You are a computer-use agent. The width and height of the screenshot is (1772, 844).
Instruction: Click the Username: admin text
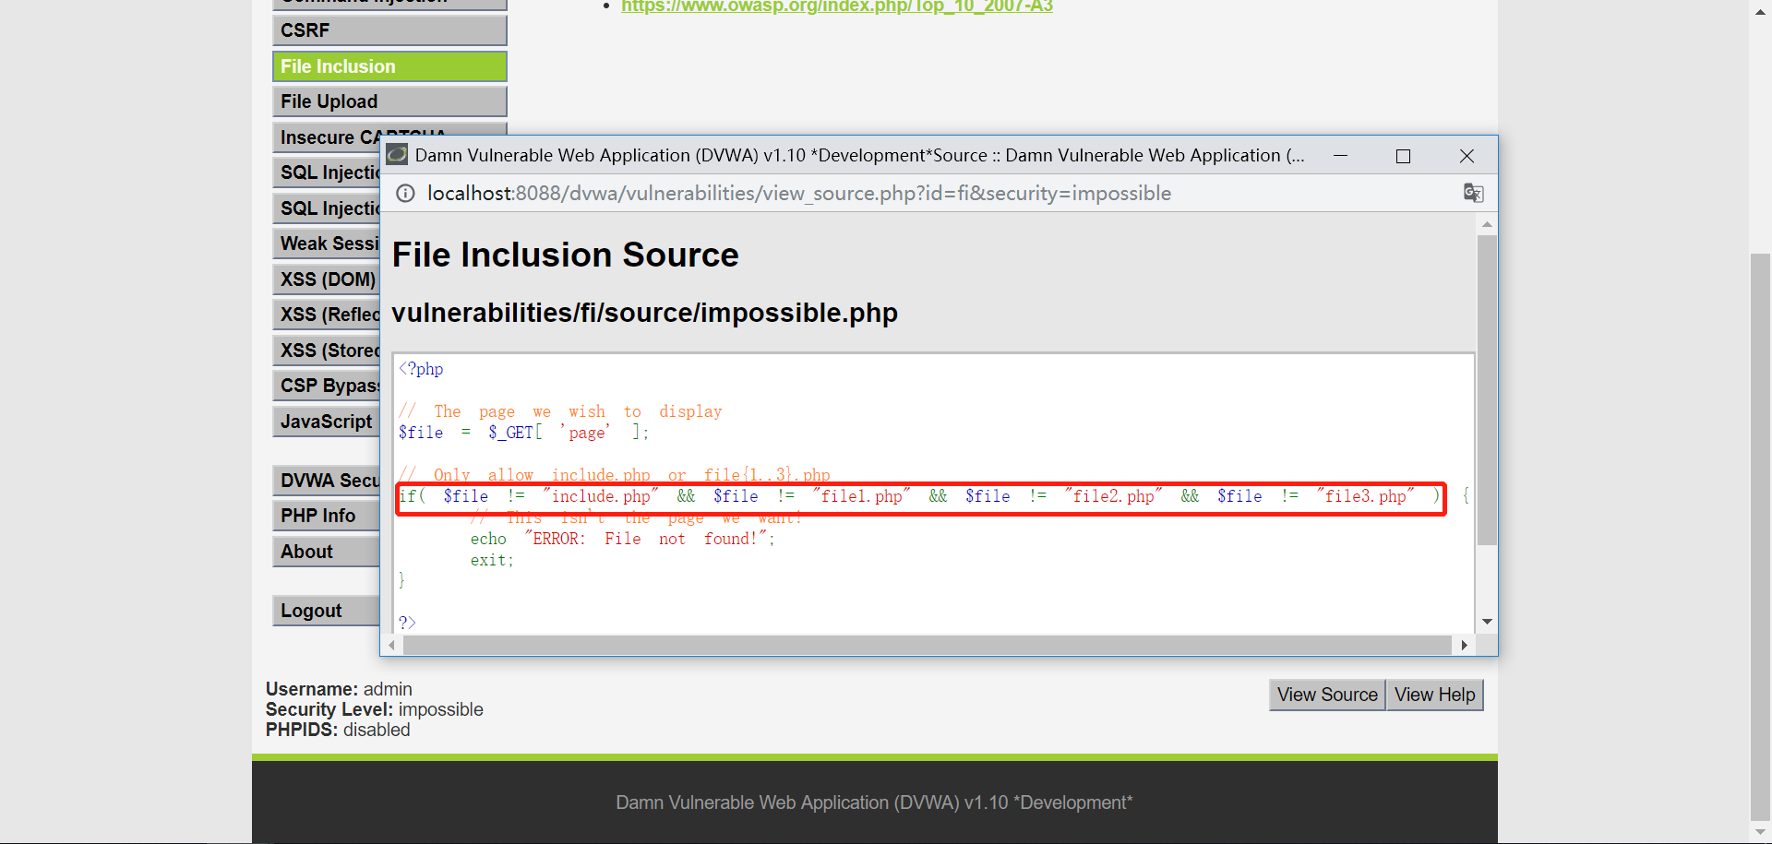tap(339, 689)
